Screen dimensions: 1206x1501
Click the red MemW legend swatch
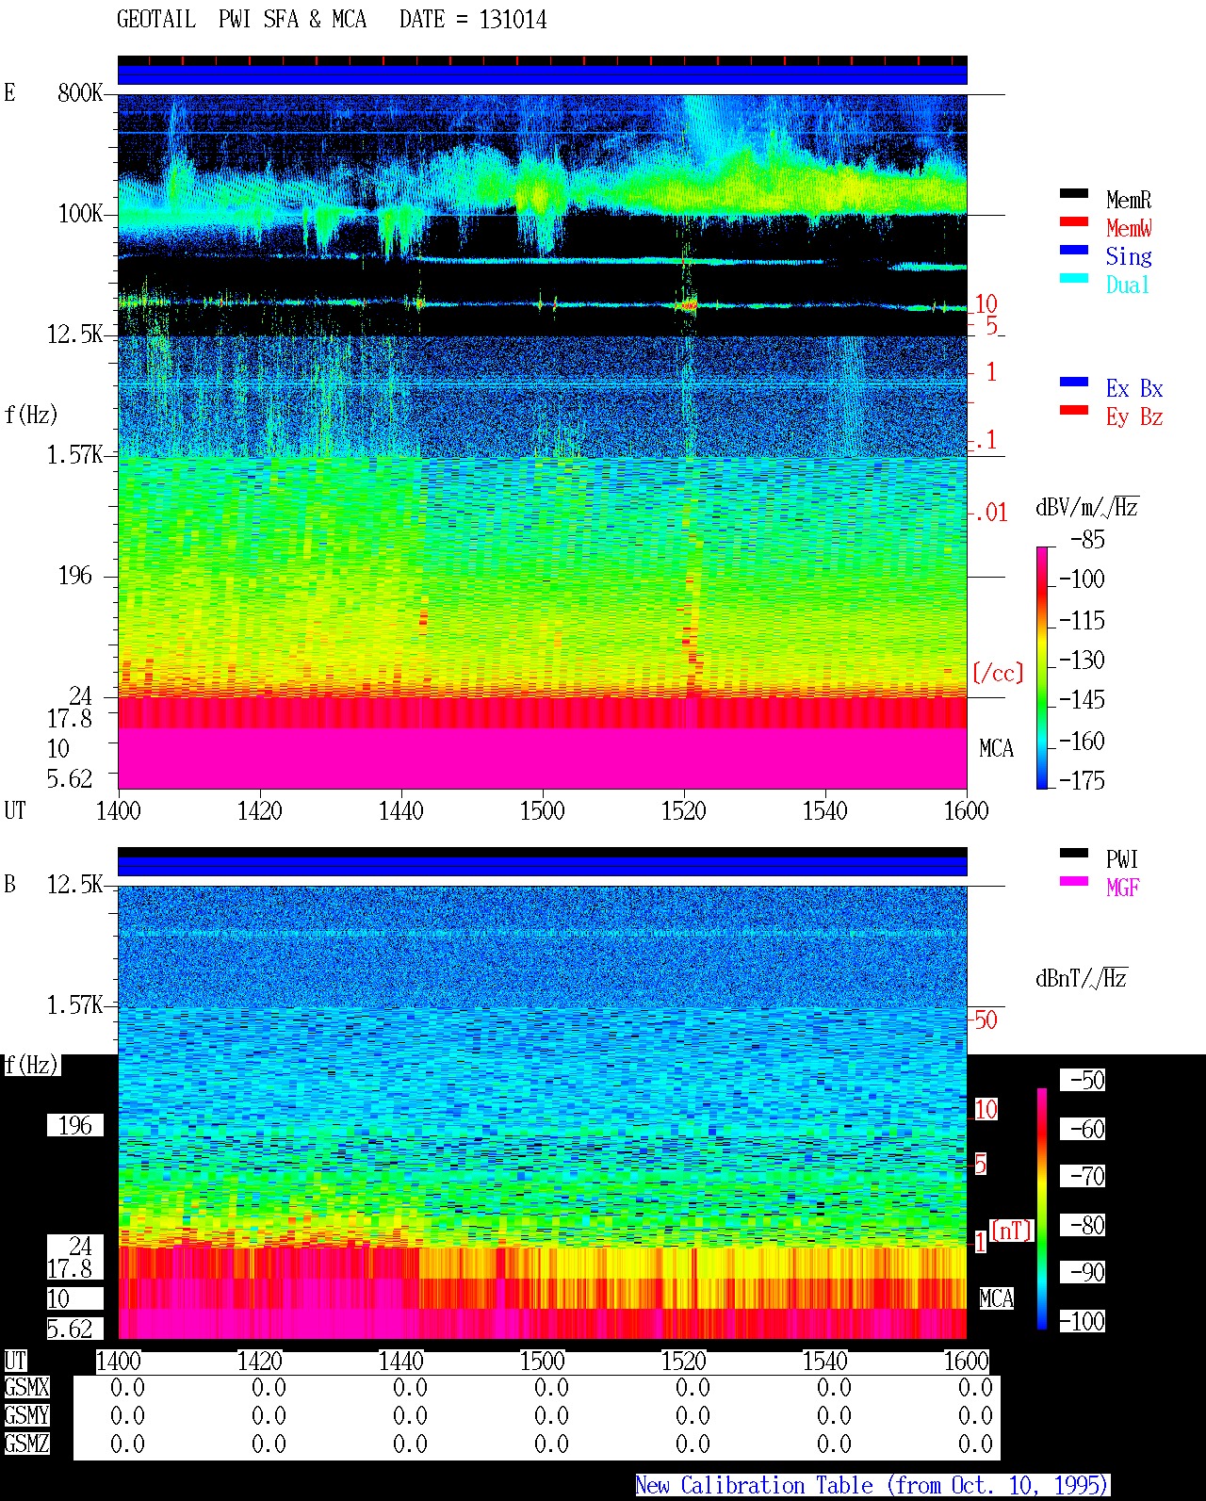click(1074, 222)
